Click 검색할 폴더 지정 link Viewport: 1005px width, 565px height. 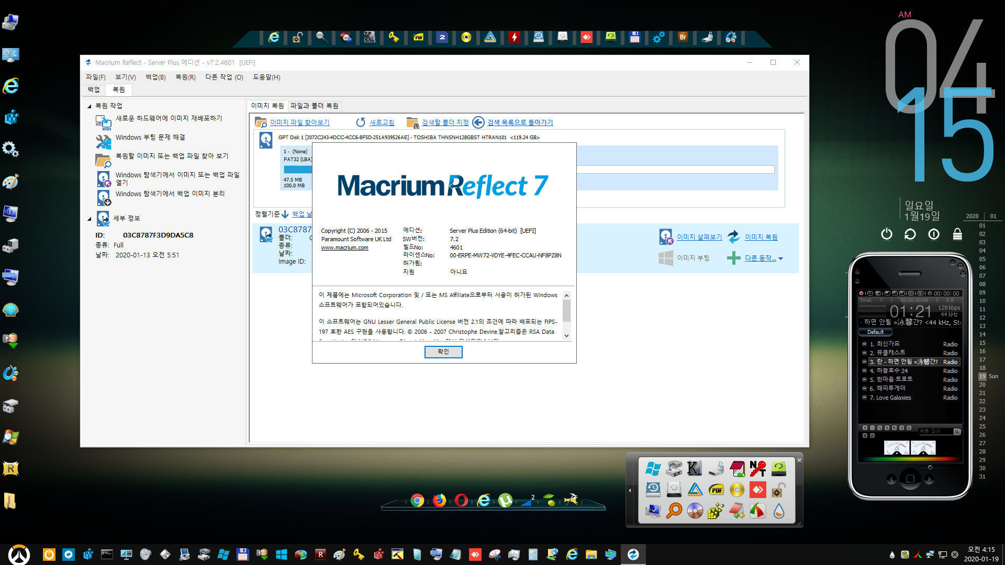click(445, 122)
